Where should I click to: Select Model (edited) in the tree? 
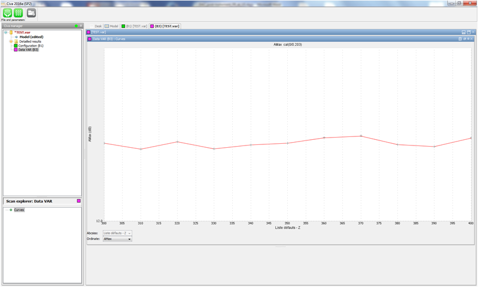pyautogui.click(x=32, y=37)
